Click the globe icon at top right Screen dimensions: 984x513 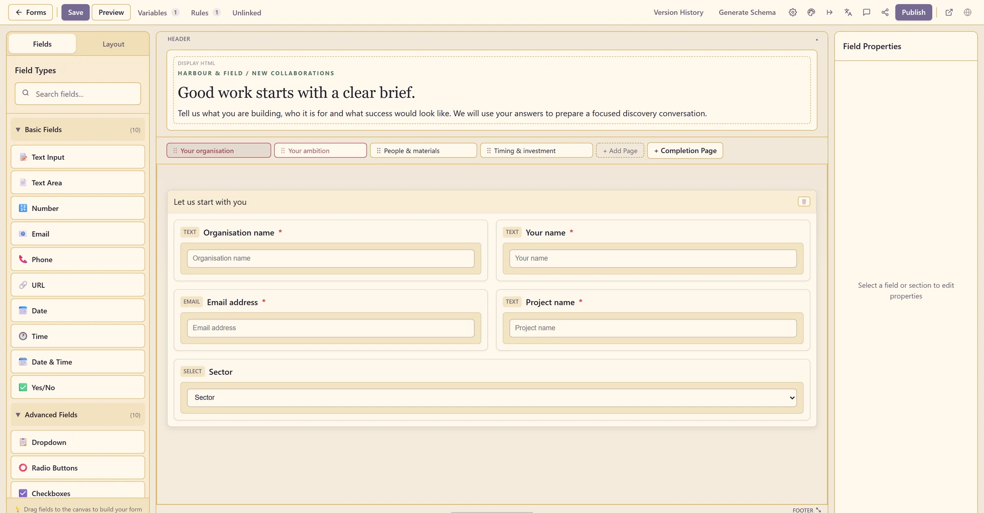[x=968, y=12]
